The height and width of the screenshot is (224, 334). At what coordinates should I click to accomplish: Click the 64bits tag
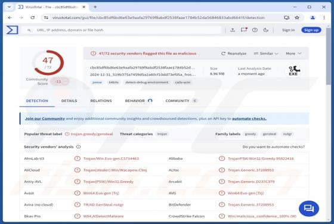[113, 82]
